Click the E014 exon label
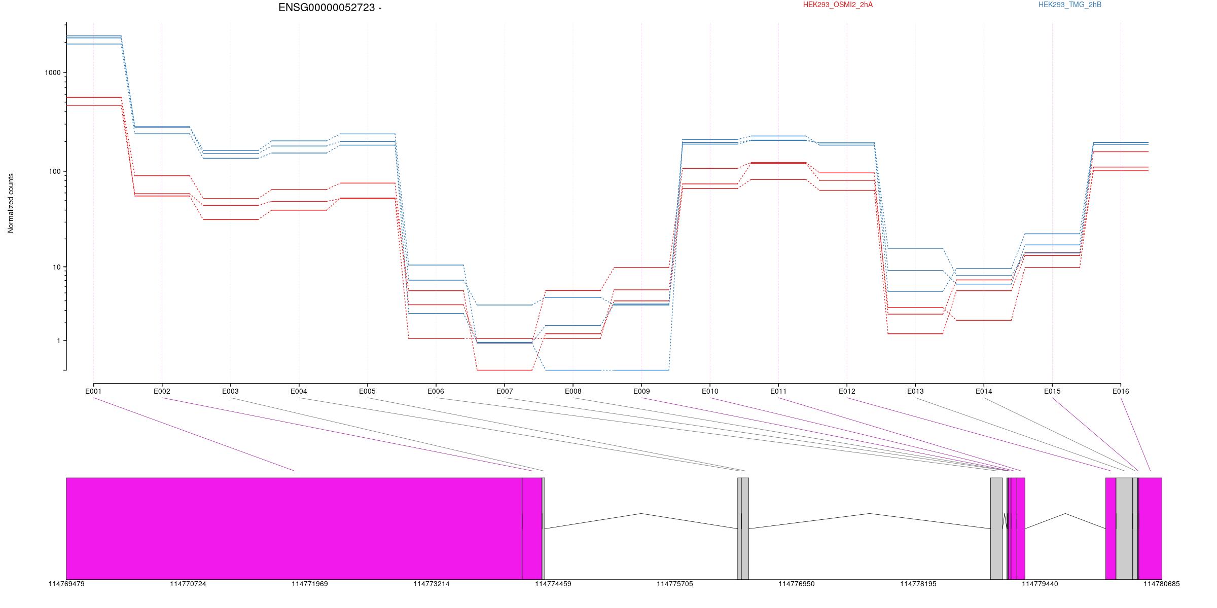Image resolution: width=1217 pixels, height=608 pixels. (x=984, y=391)
